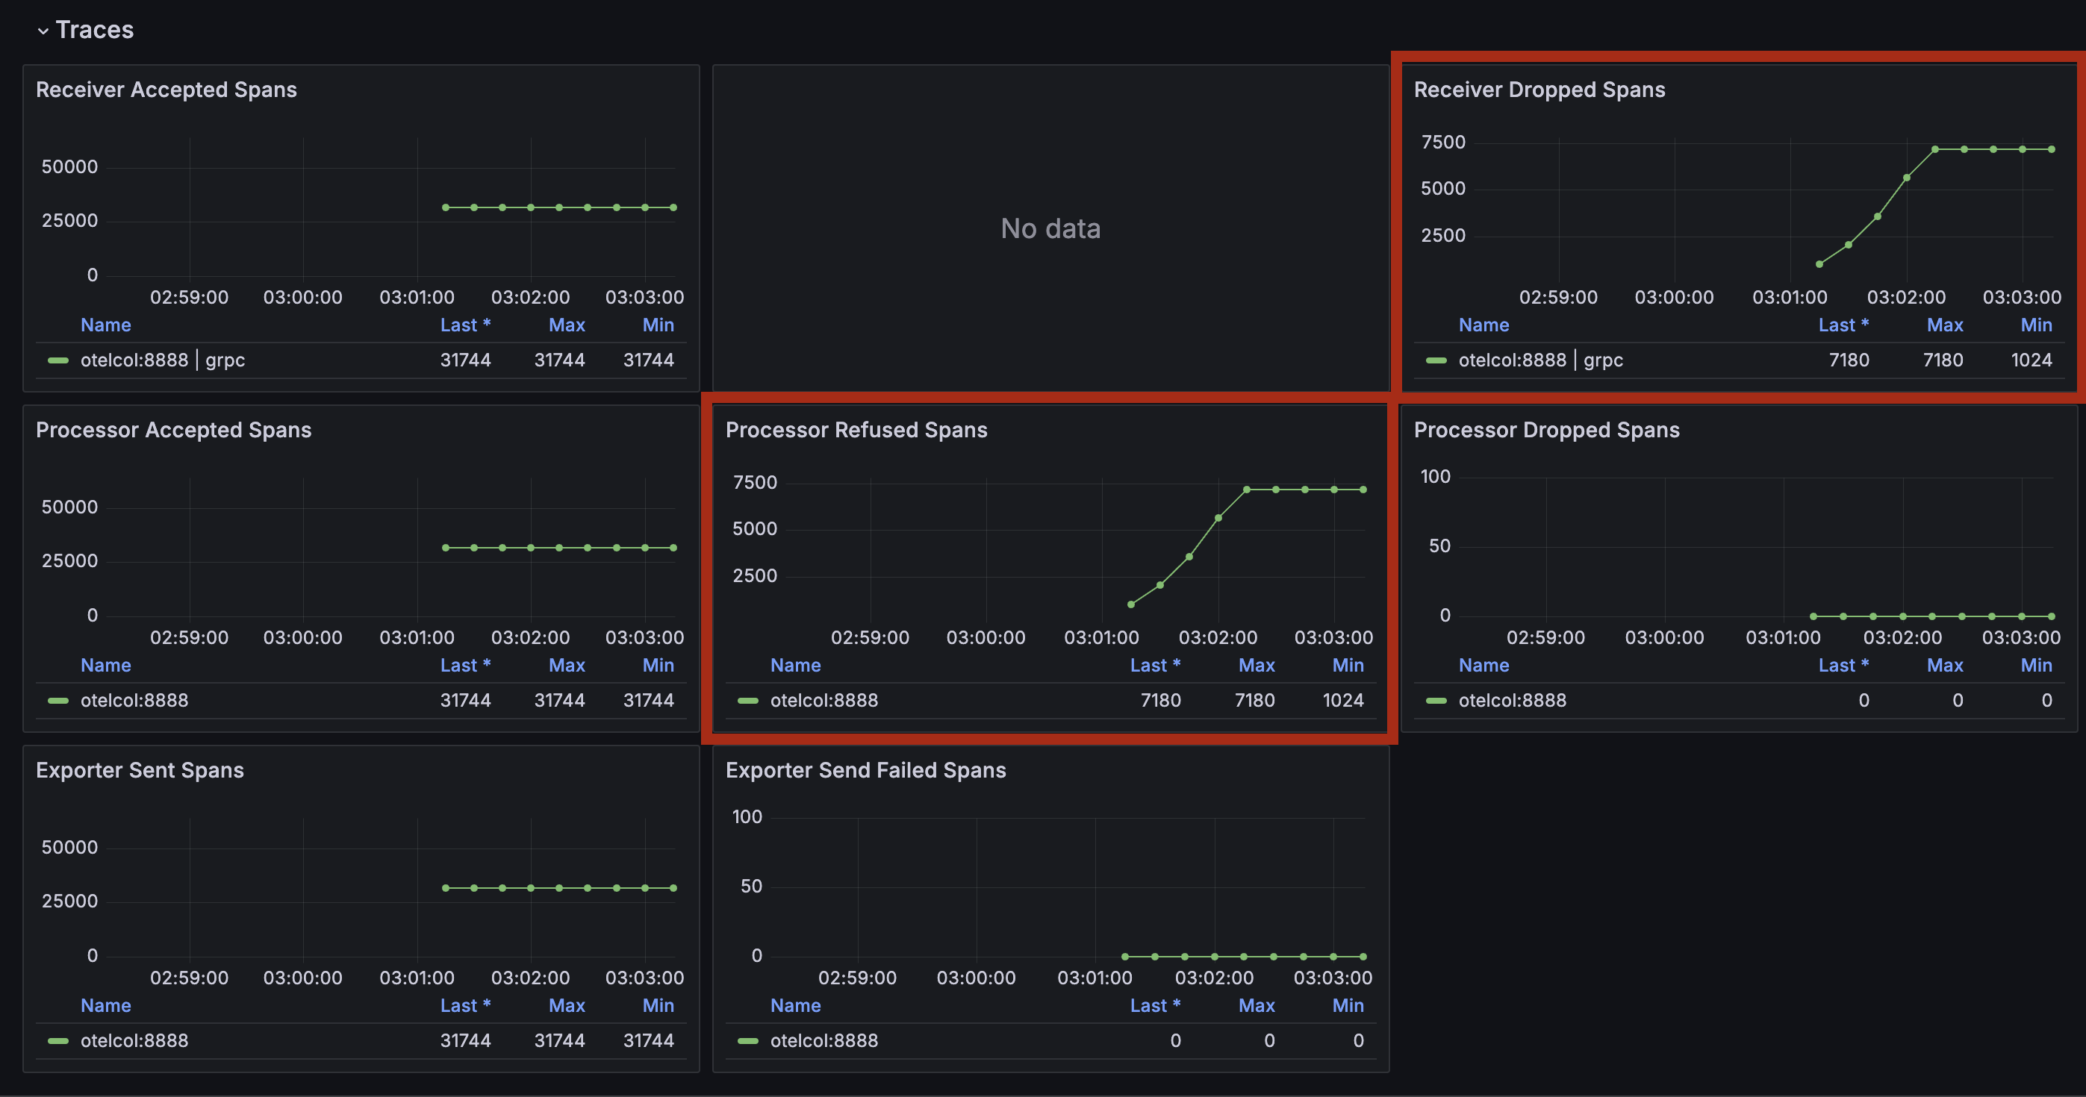Screen dimensions: 2086x1097
Task: Sort Receiver Accepted Spans legend by Max
Action: click(x=567, y=325)
